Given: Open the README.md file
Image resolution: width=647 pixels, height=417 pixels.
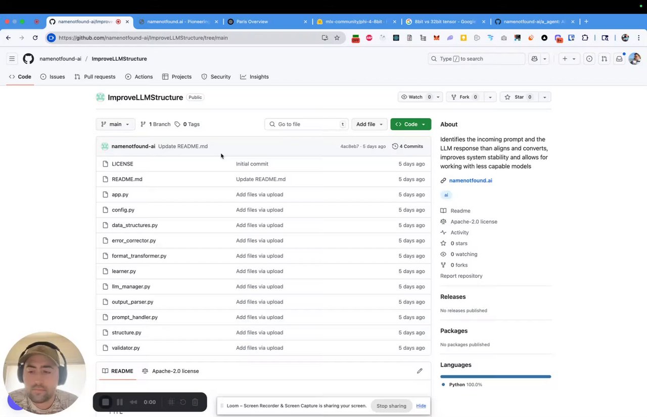Looking at the screenshot, I should click(127, 179).
